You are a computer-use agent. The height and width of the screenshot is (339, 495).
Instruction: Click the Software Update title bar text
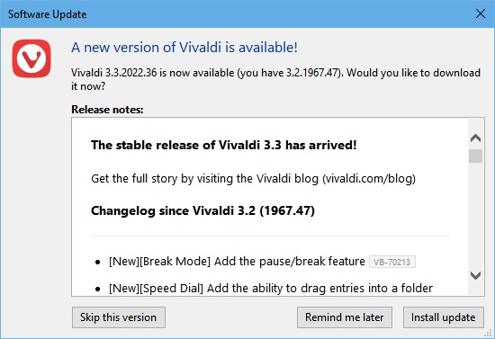[47, 14]
